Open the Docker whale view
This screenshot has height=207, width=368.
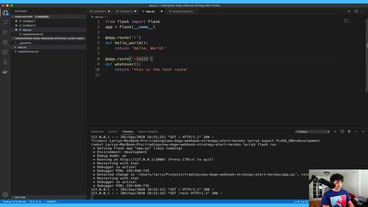coord(5,72)
